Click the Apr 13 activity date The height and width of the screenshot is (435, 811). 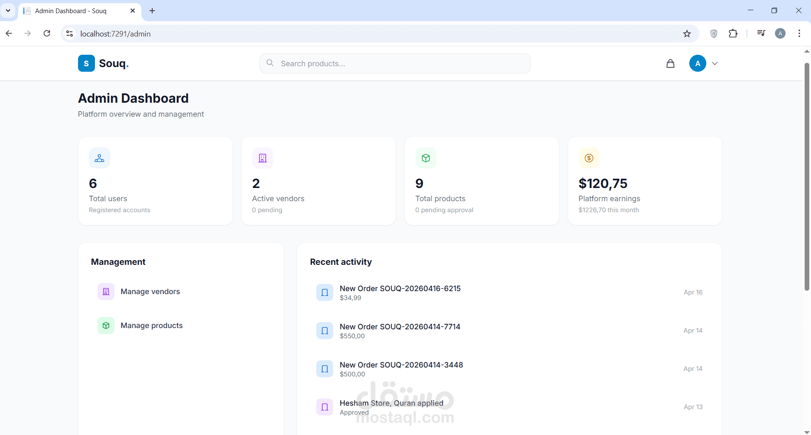click(693, 407)
